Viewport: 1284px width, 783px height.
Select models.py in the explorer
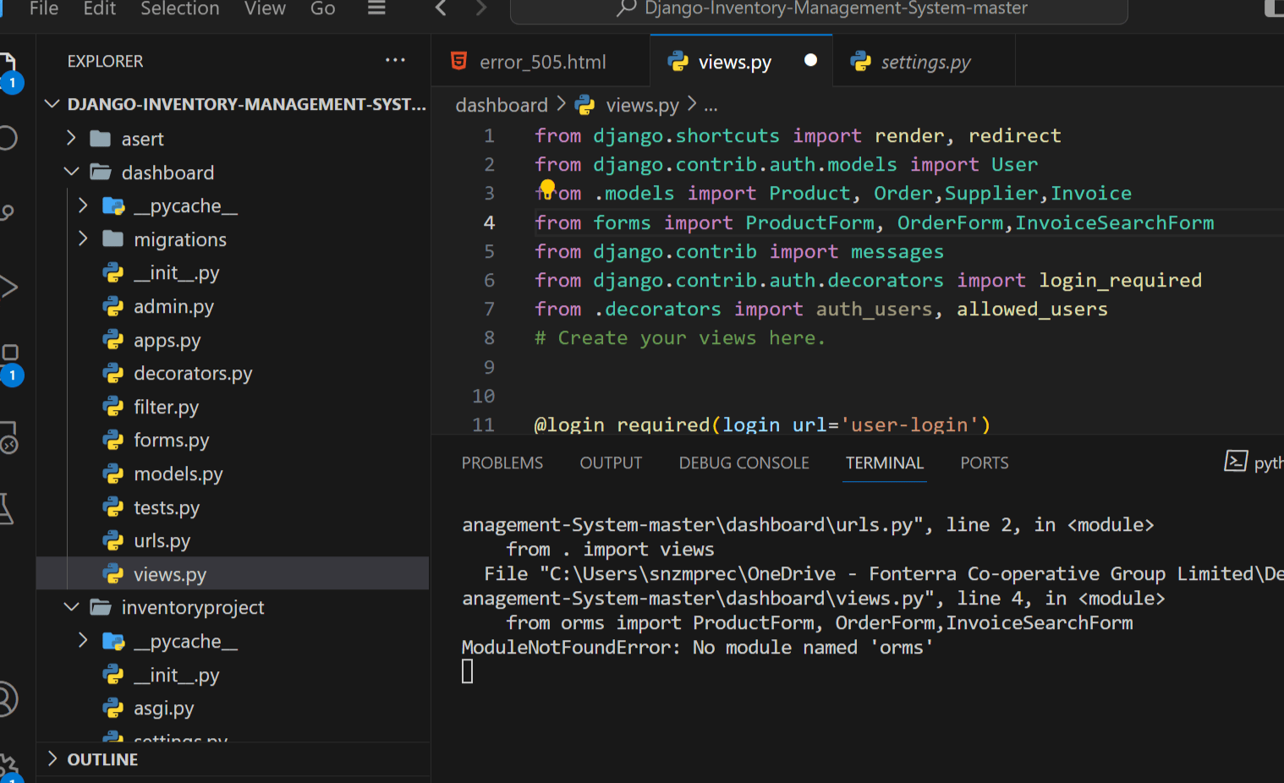tap(179, 474)
